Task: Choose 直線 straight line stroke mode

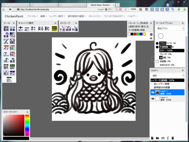Action: pos(69,29)
